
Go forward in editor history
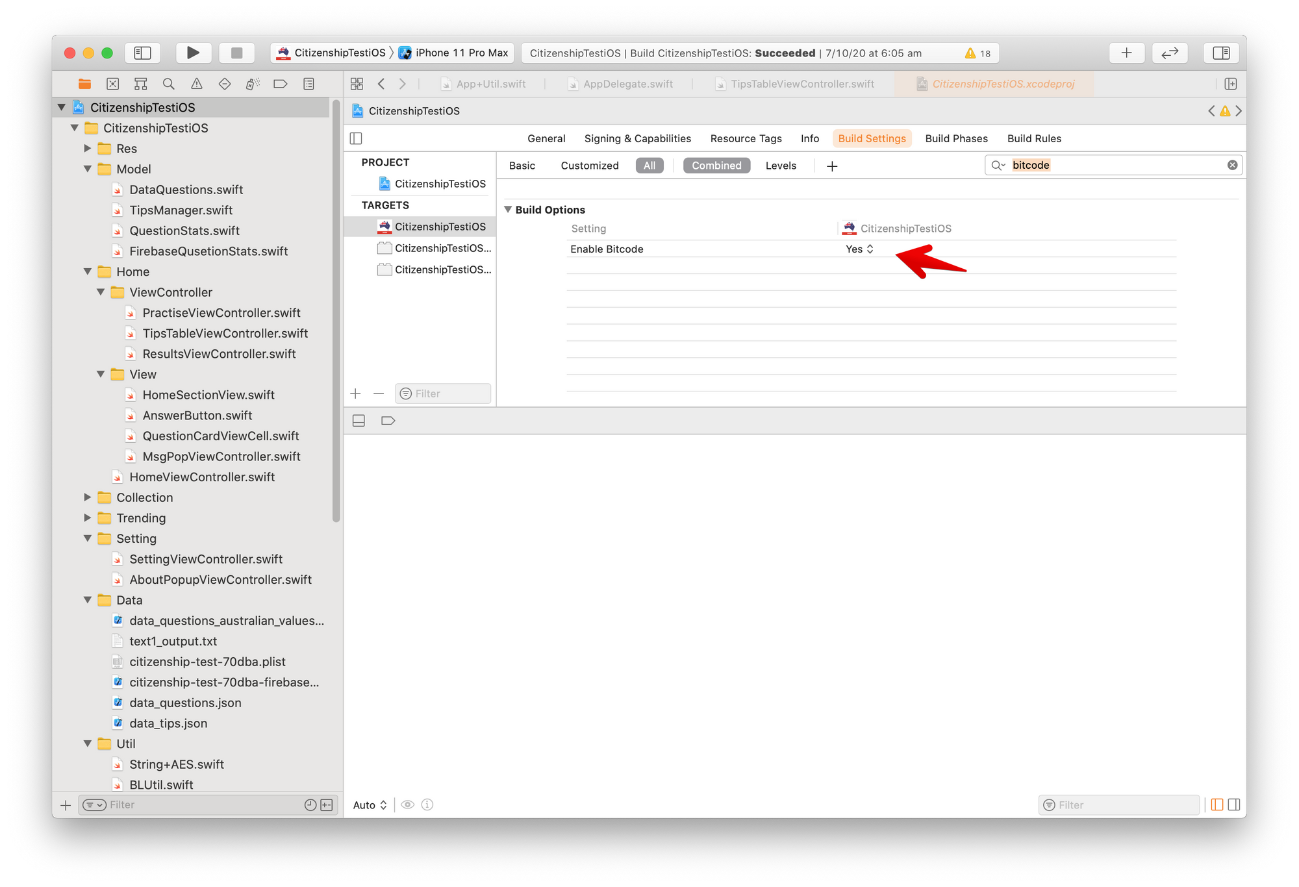coord(403,84)
